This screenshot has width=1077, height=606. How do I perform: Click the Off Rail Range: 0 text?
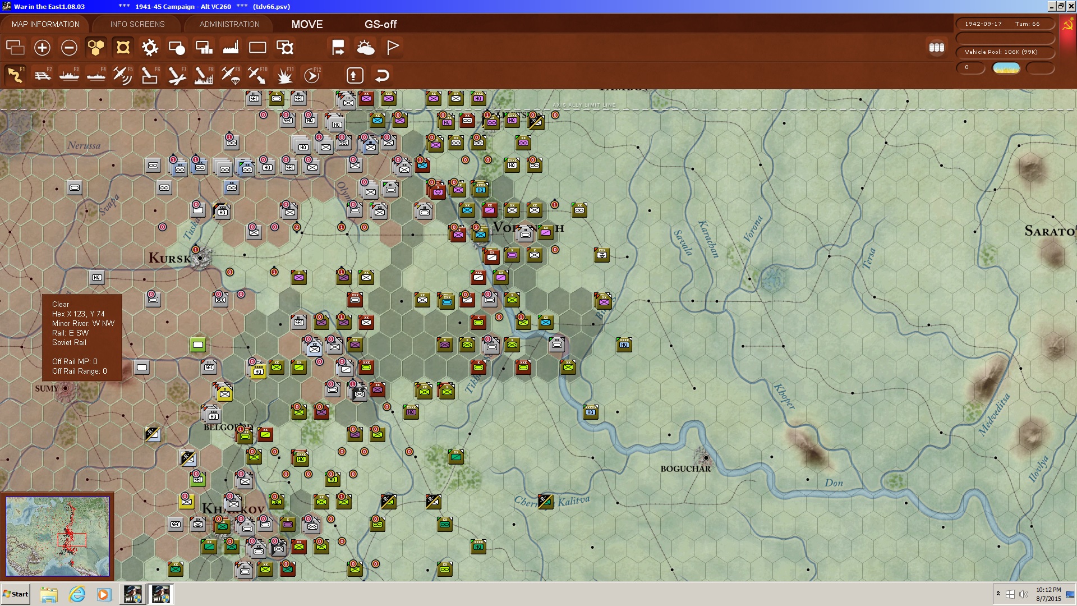tap(80, 371)
